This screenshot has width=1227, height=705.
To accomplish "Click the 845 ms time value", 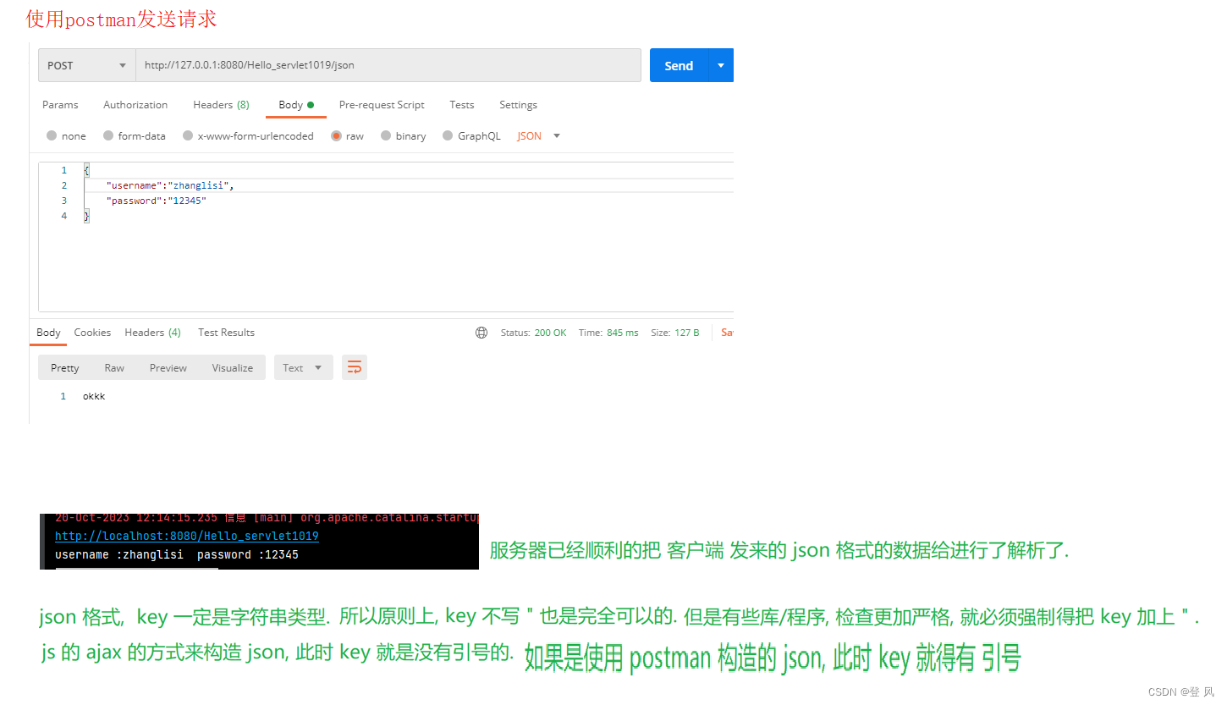I will pos(623,333).
